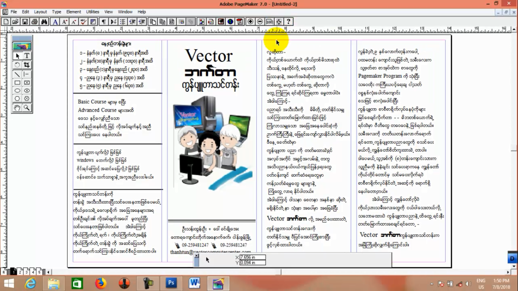Viewport: 518px width, 291px height.
Task: Open Microsoft Word from the taskbar
Action: click(195, 283)
